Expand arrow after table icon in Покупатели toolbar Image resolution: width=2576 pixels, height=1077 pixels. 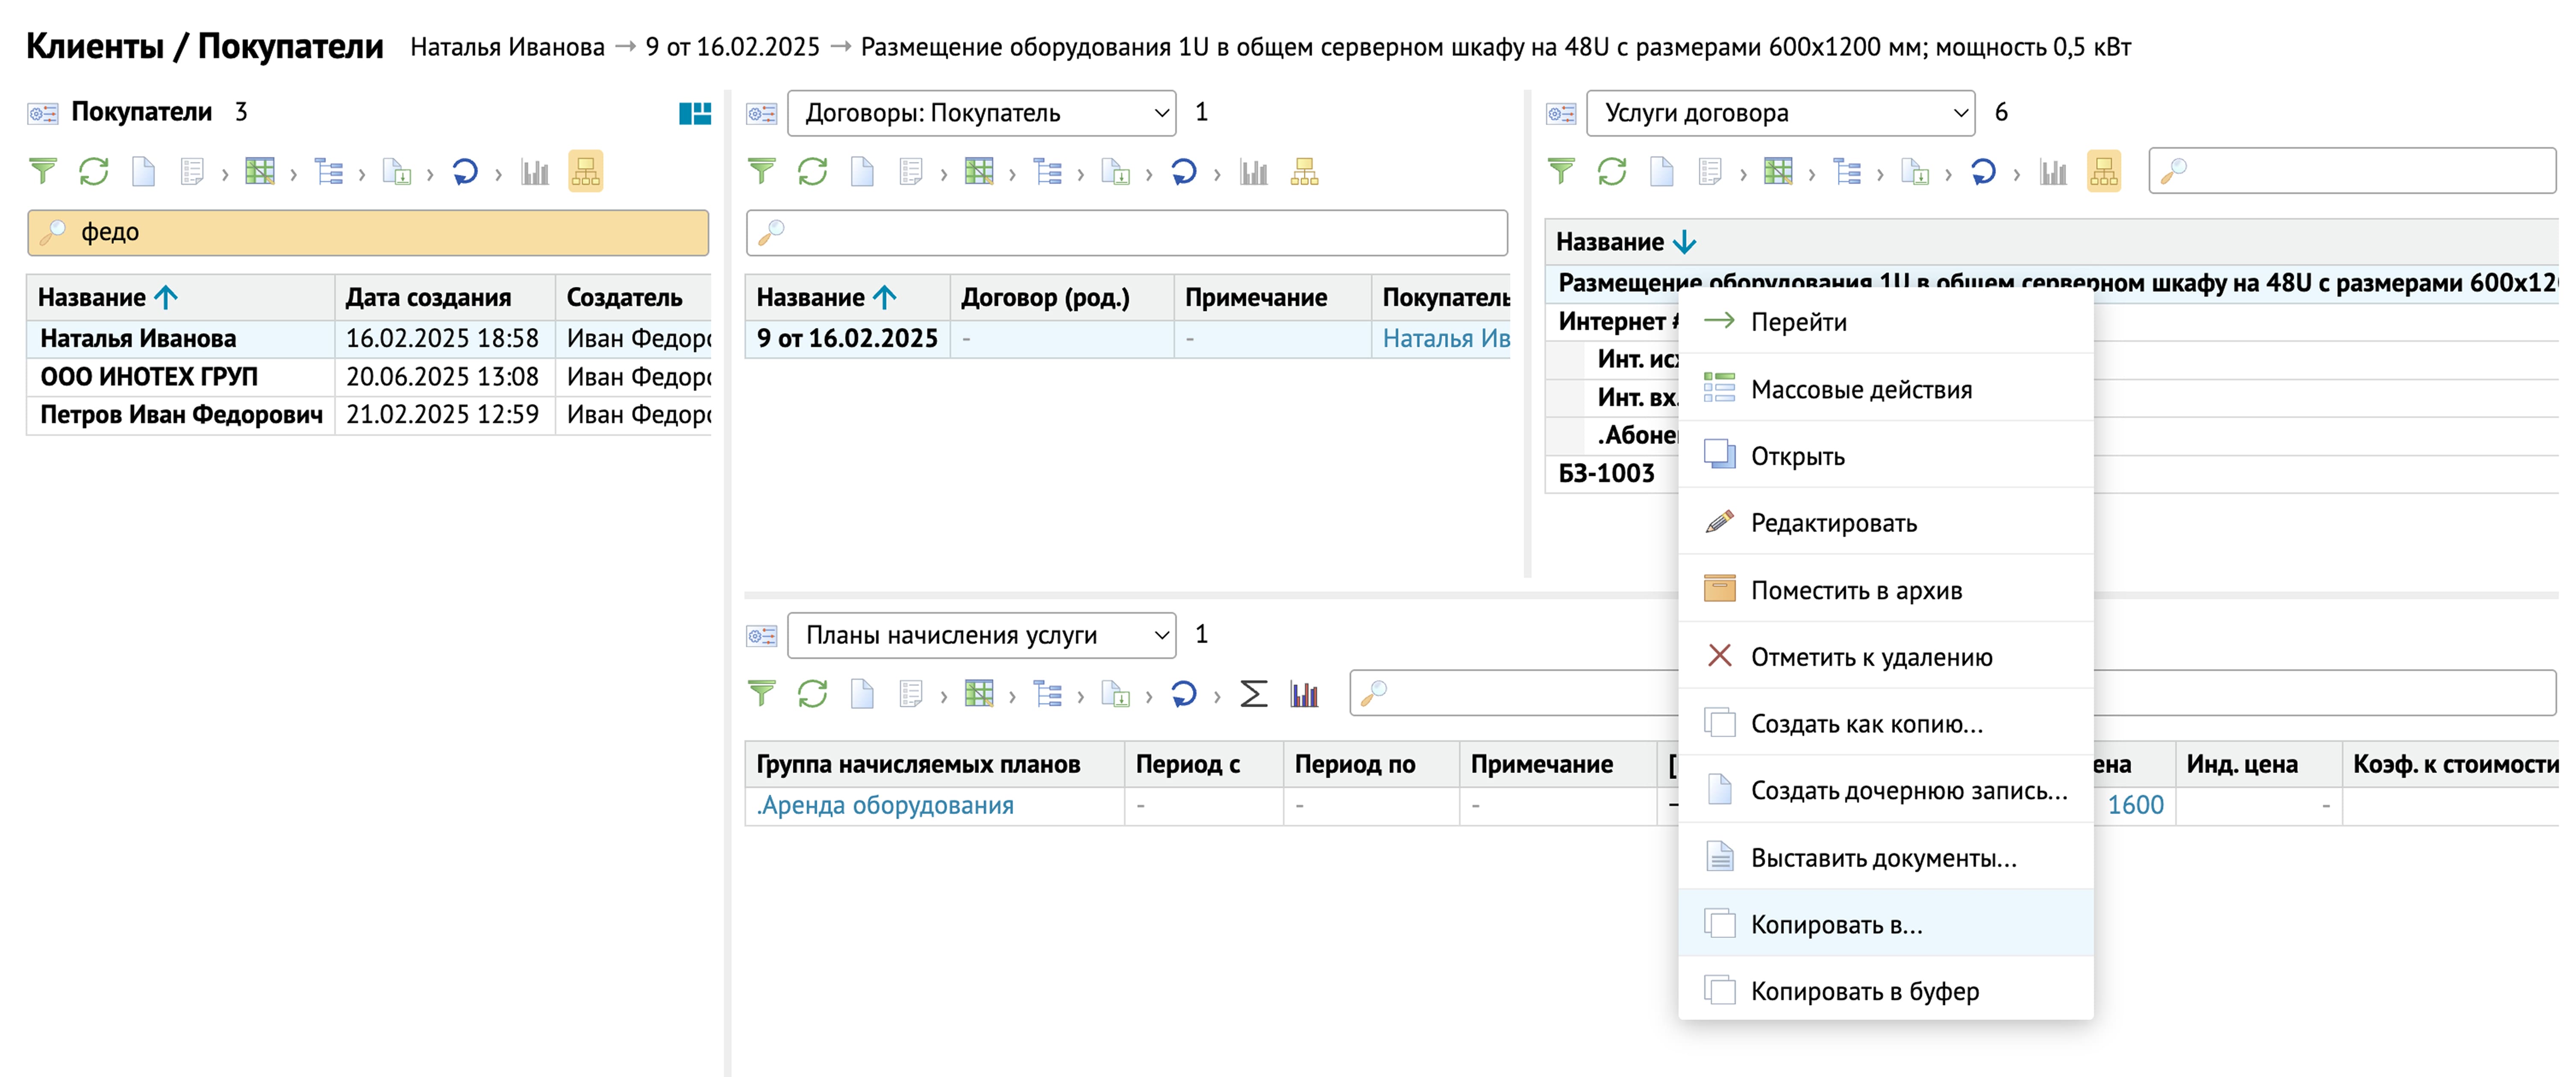pyautogui.click(x=293, y=174)
